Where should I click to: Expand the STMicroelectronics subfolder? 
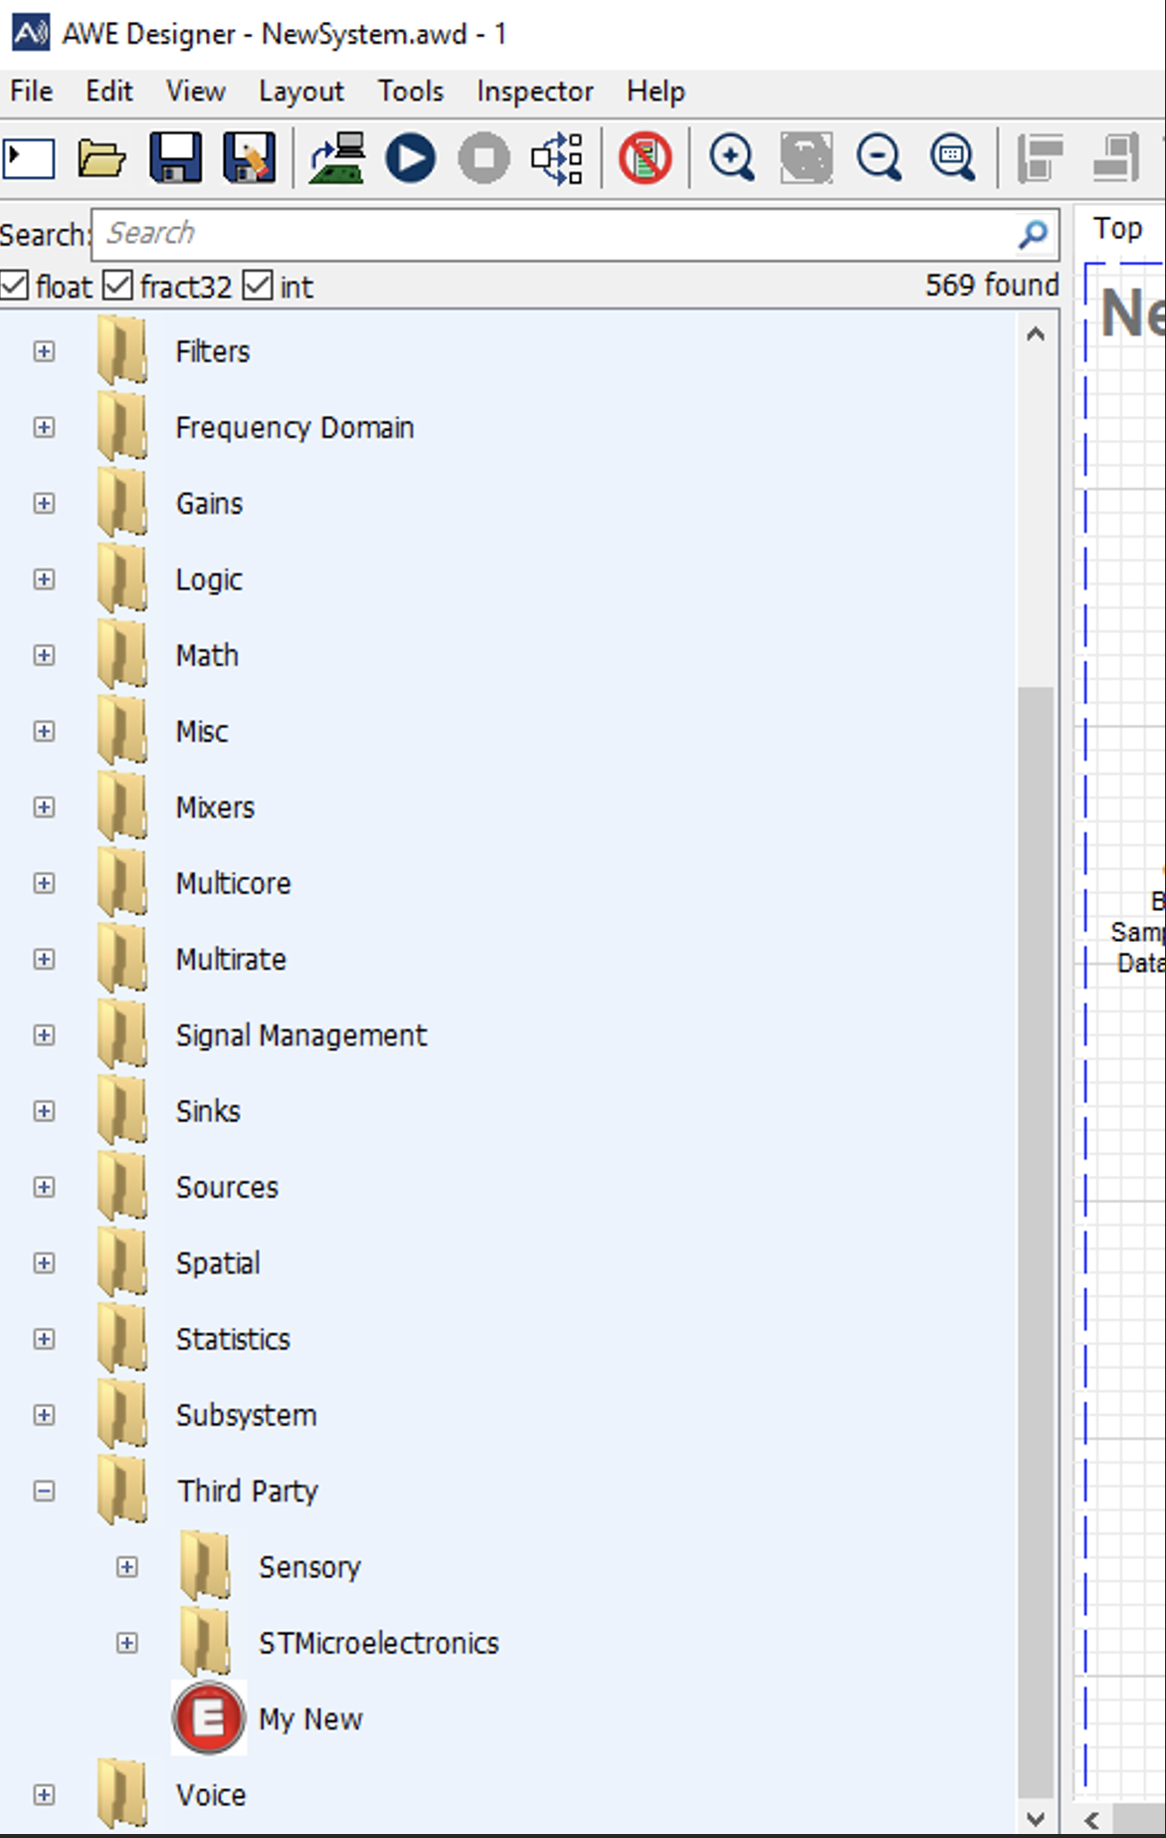[x=126, y=1643]
